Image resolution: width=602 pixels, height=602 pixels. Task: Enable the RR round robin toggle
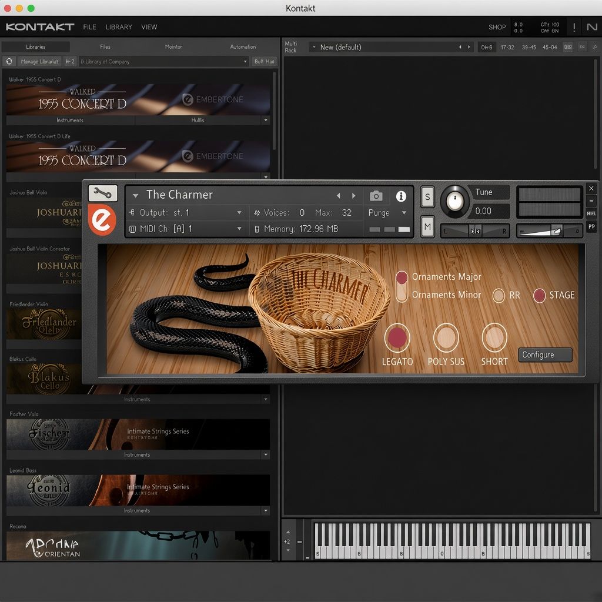pyautogui.click(x=499, y=295)
